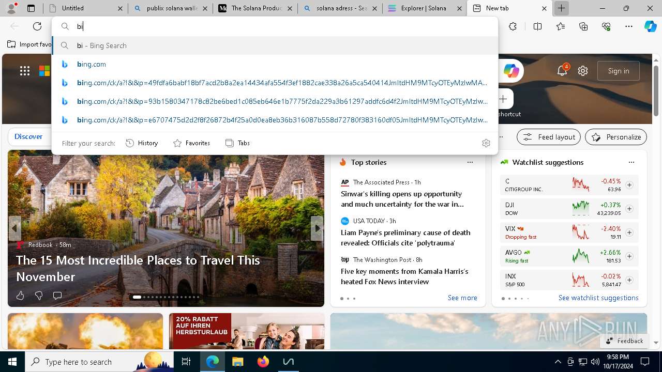Image resolution: width=662 pixels, height=372 pixels.
Task: Open Top stories more options ellipsis
Action: tap(470, 162)
